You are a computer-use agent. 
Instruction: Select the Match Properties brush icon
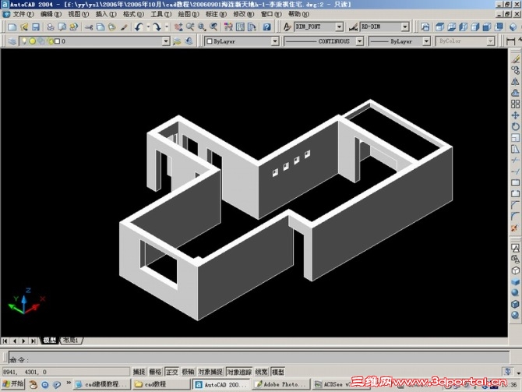(x=124, y=27)
